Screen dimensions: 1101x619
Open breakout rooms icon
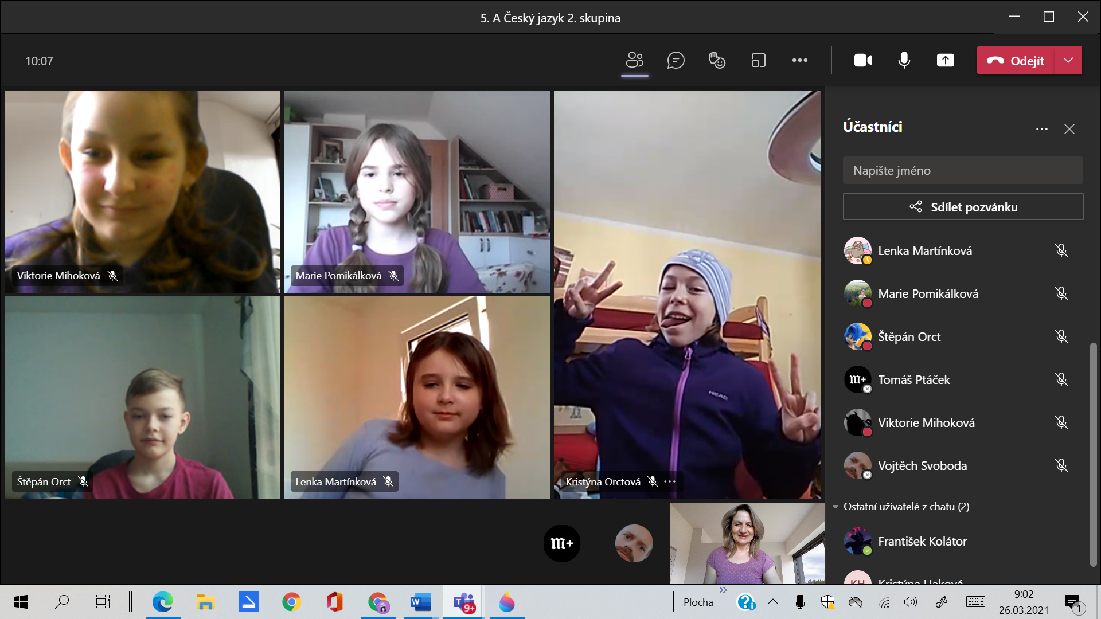(758, 60)
